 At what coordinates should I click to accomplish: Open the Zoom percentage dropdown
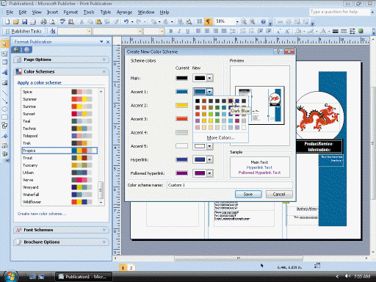point(237,22)
